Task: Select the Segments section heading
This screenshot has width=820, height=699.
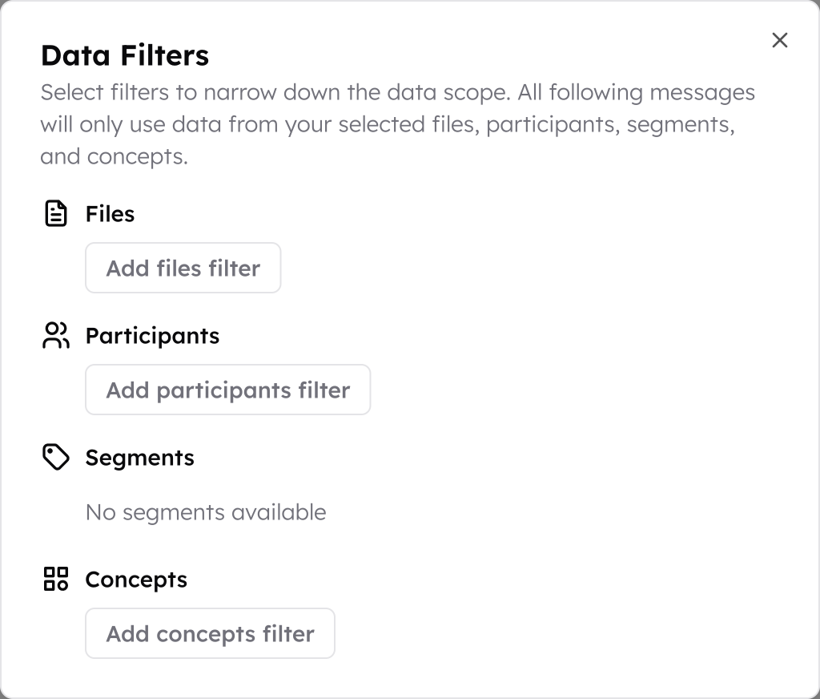Action: (x=139, y=458)
